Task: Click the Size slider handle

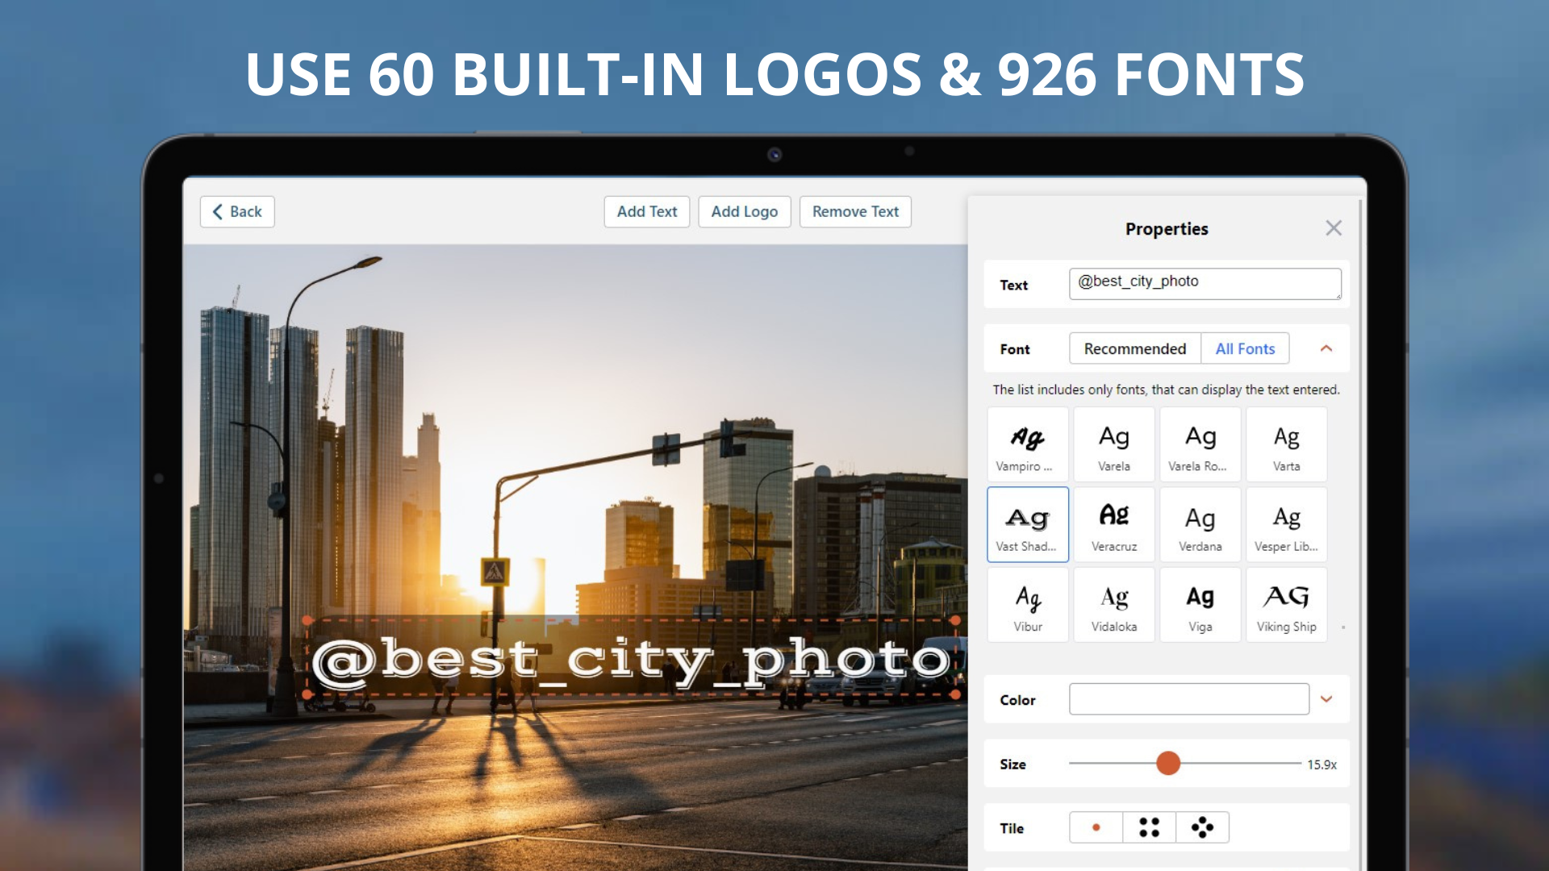Action: pos(1168,763)
